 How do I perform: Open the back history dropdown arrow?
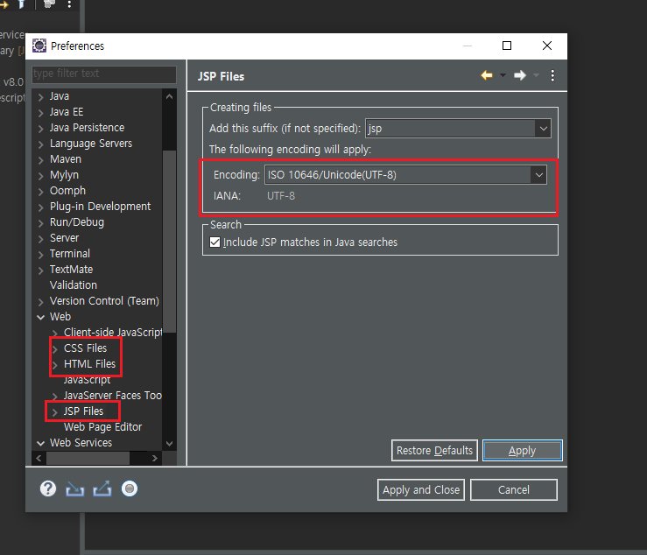point(503,75)
